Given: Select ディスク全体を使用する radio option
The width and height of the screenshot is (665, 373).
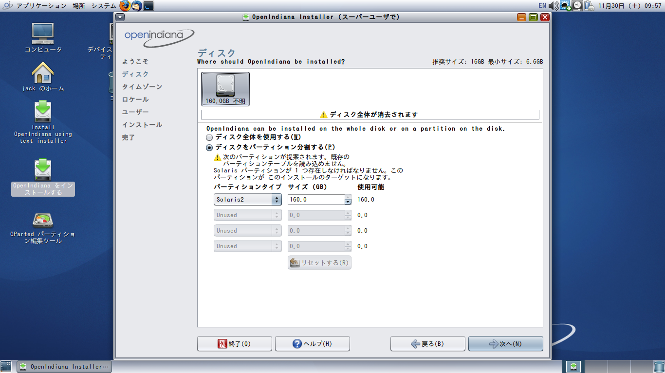Looking at the screenshot, I should coord(209,137).
